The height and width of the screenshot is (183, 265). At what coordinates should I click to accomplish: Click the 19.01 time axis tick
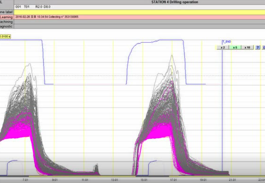pyautogui.click(x=202, y=179)
